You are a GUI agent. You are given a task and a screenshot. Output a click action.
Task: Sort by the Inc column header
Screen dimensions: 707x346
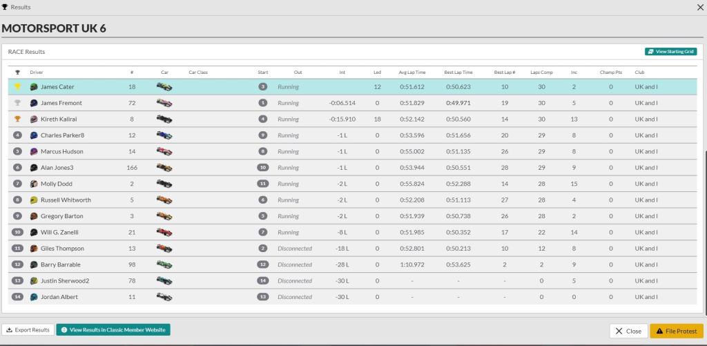574,72
